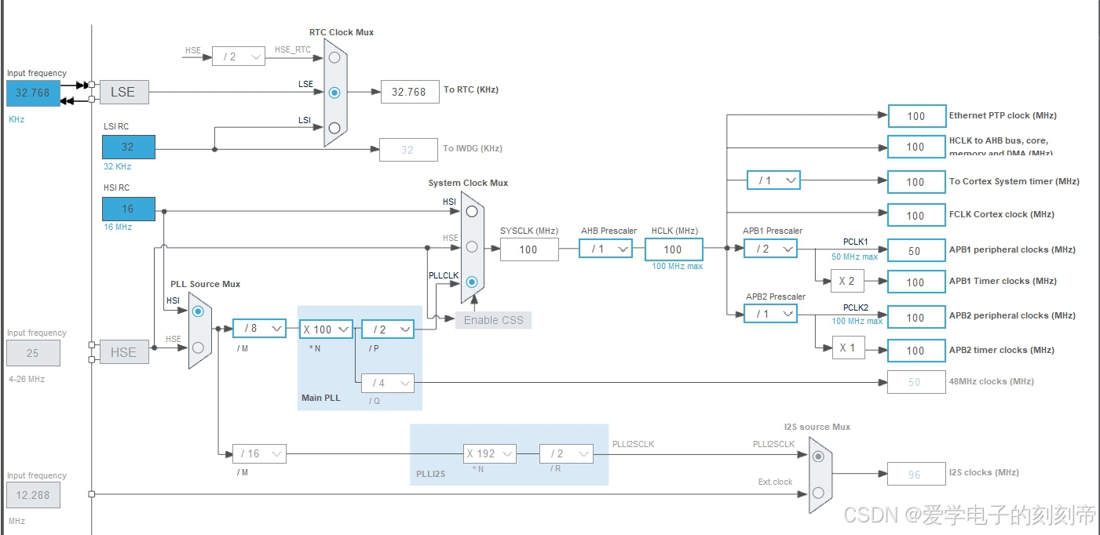Image resolution: width=1100 pixels, height=535 pixels.
Task: Click the X 1 APB2 timer multiplier box
Action: click(x=848, y=348)
